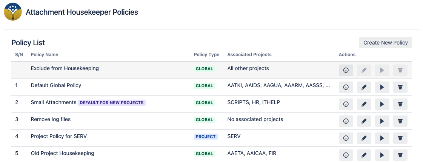Delete the Old Project Housekeeping policy

point(400,155)
